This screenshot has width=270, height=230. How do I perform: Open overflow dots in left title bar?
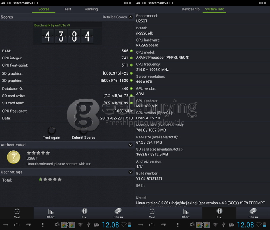pos(127,3)
